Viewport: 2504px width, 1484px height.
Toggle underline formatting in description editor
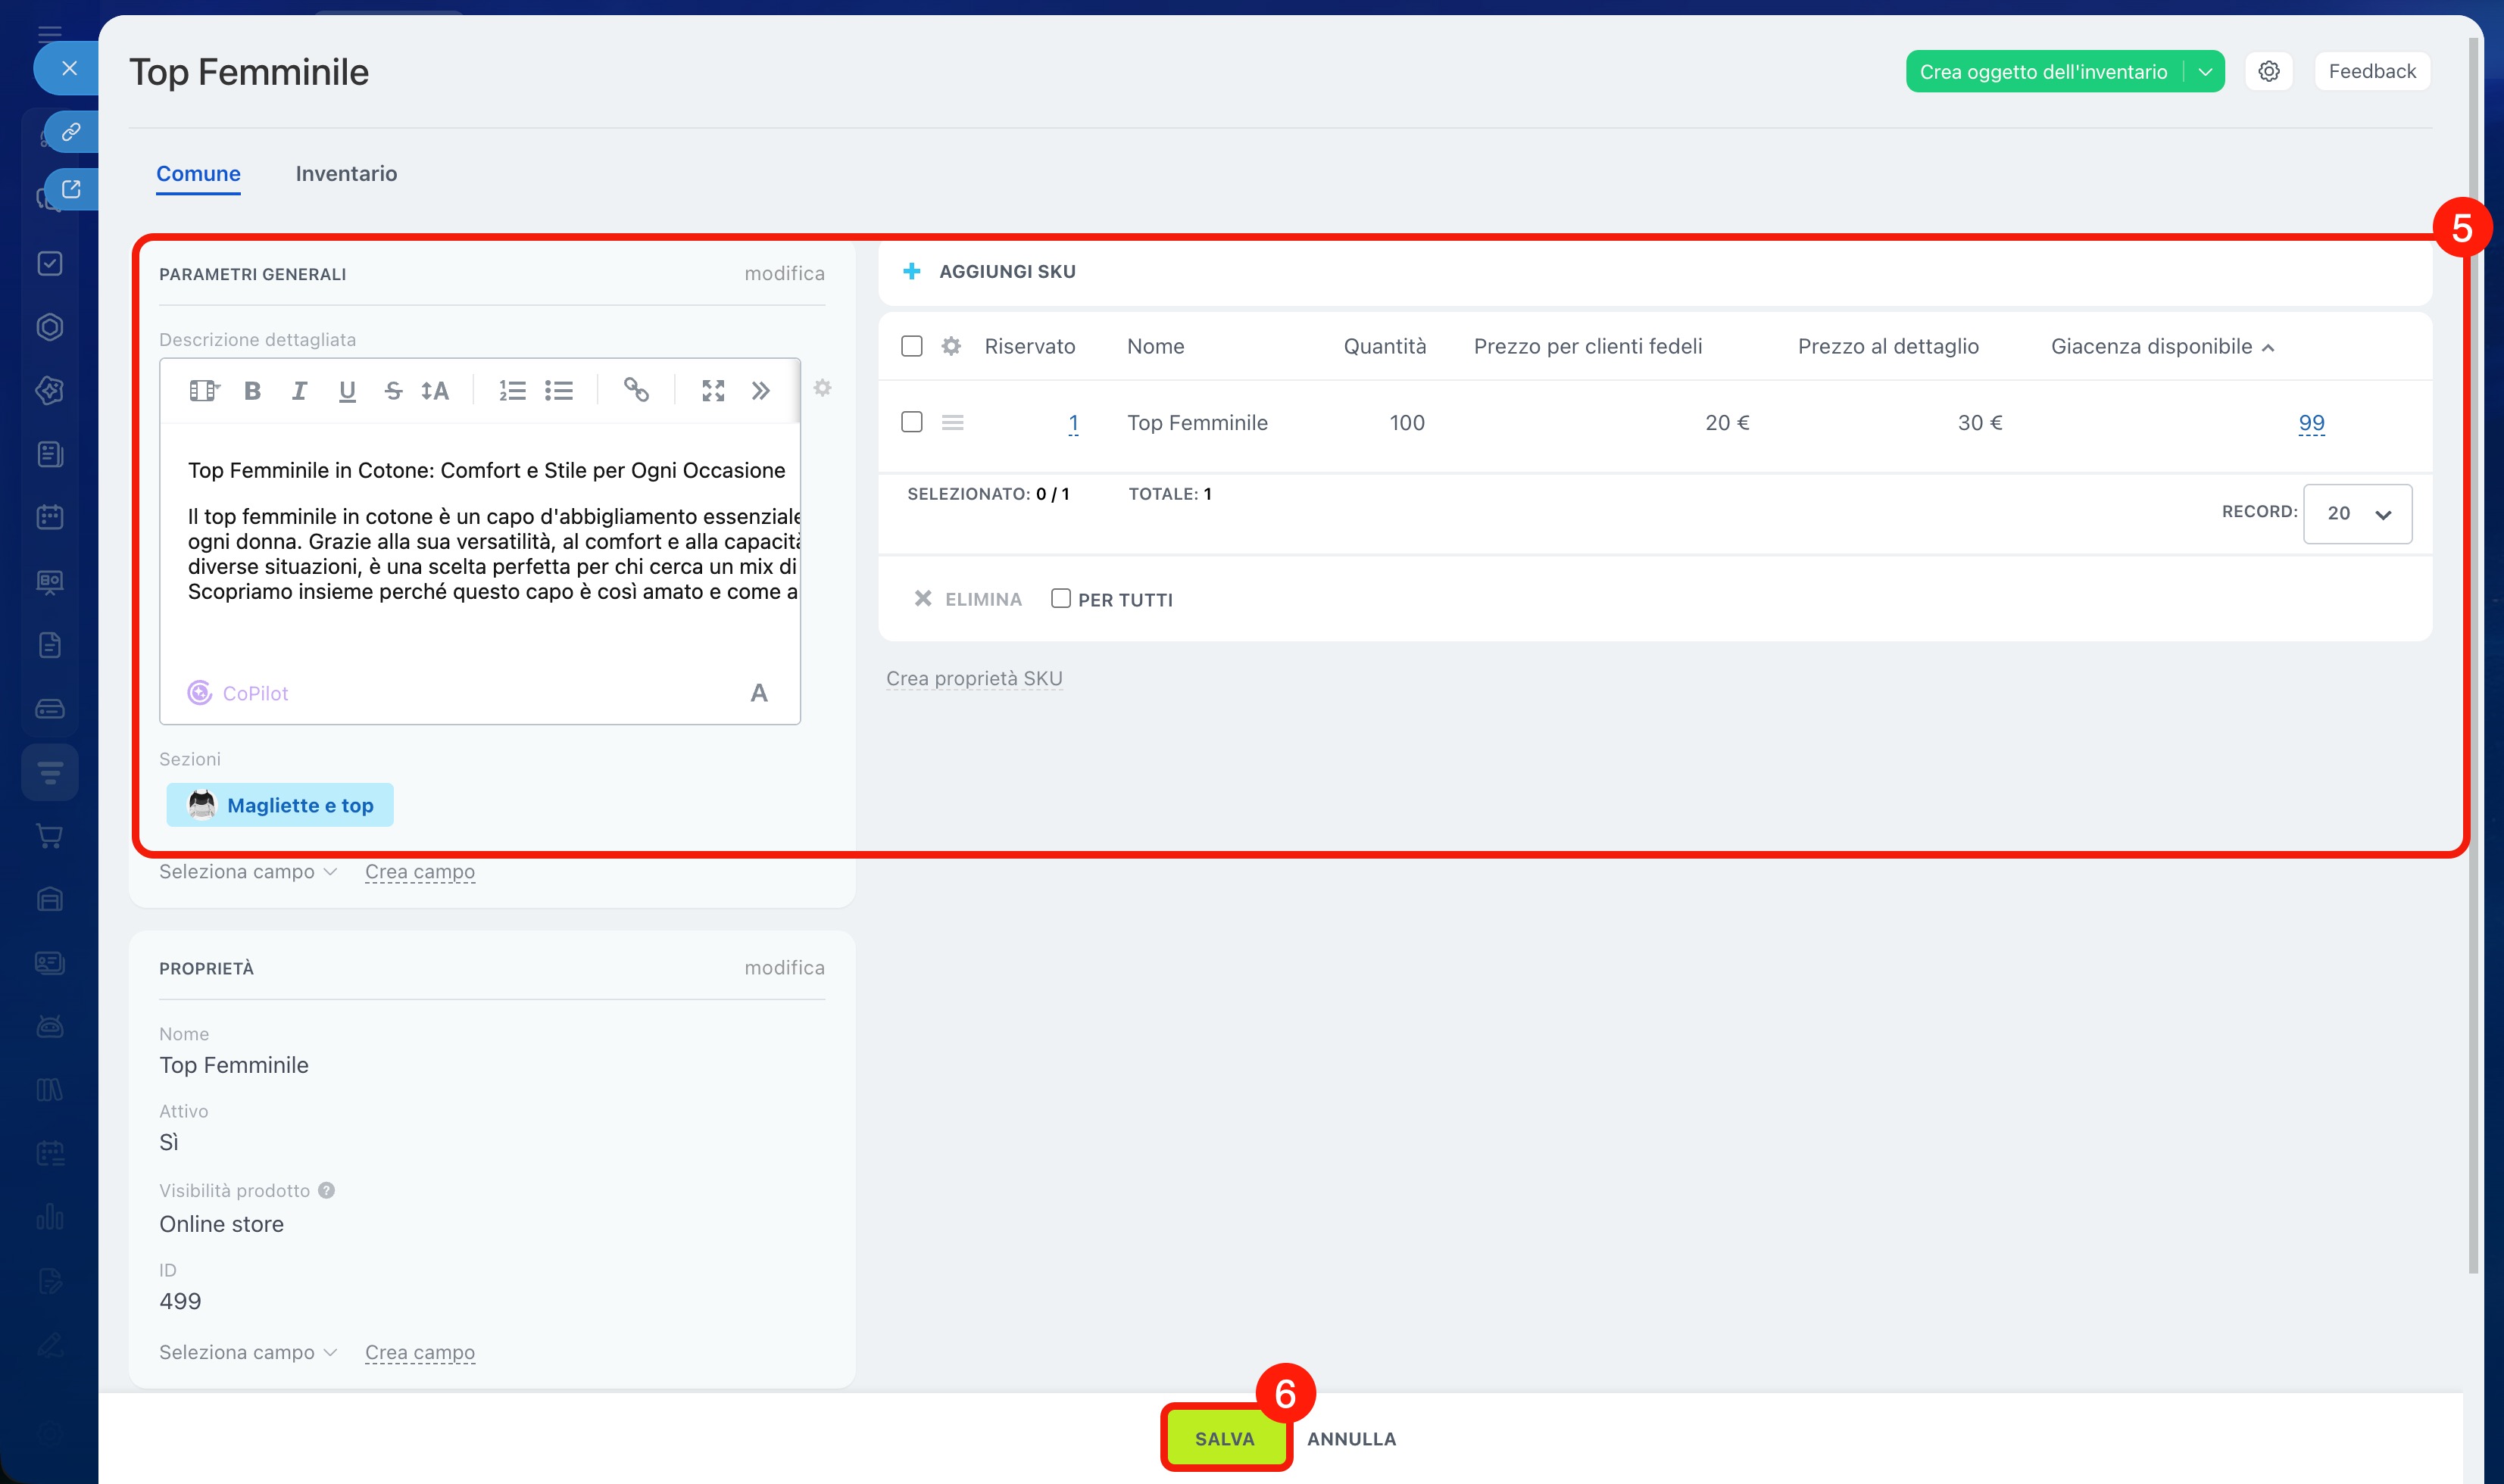347,391
